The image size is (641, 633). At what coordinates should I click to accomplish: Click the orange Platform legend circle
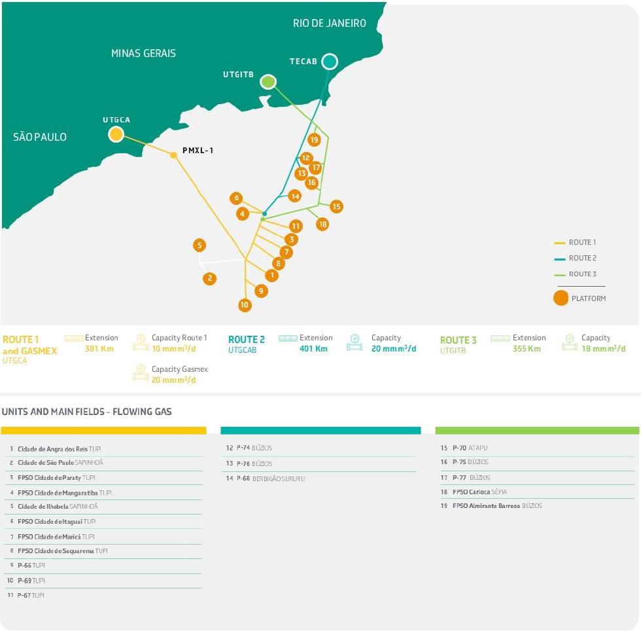click(561, 298)
